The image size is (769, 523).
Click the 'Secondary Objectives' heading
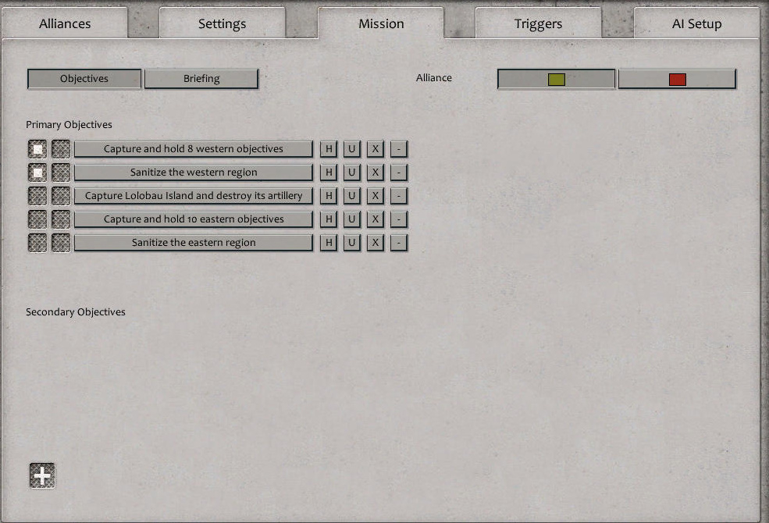(76, 312)
